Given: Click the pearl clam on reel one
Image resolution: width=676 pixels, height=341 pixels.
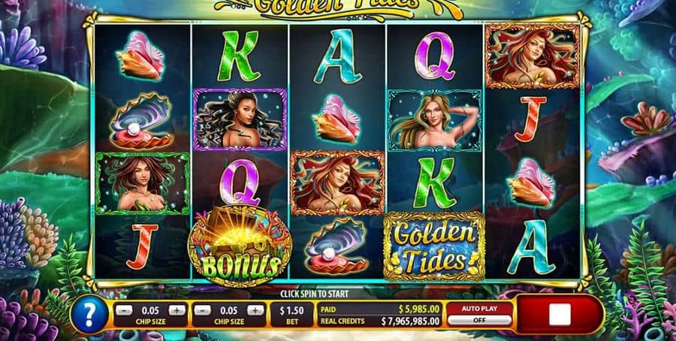Looking at the screenshot, I should tap(141, 120).
